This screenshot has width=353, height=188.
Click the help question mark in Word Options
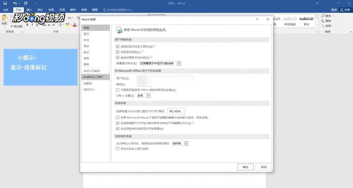[x=257, y=19]
